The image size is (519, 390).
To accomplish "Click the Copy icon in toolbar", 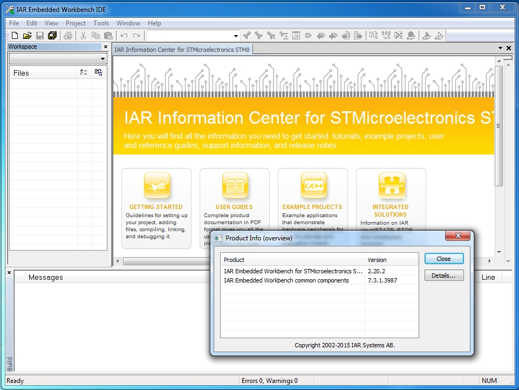I will [95, 36].
